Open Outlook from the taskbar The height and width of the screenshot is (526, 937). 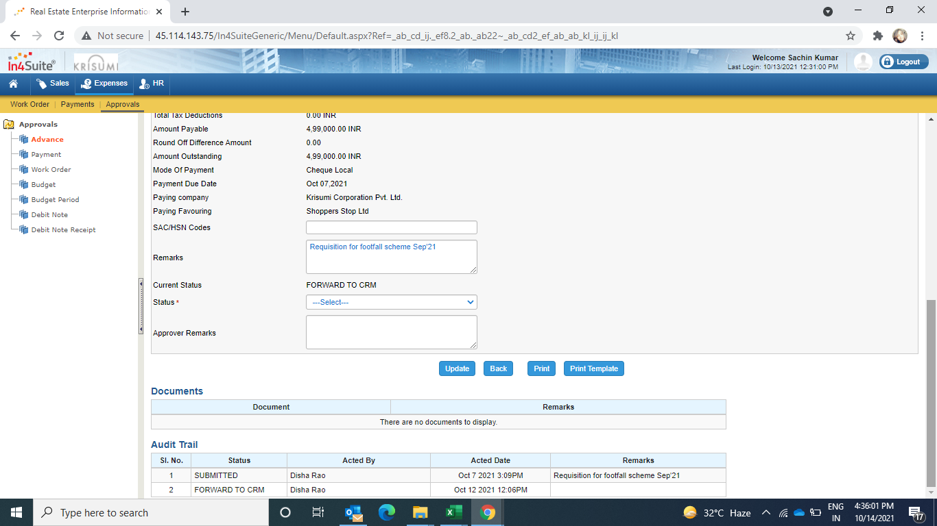point(353,512)
